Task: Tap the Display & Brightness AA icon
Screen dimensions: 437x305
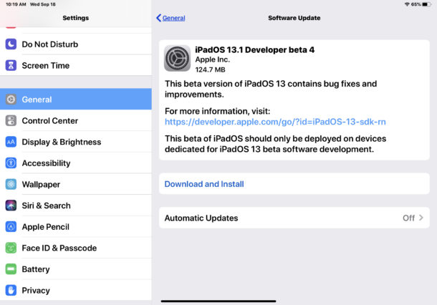Action: pos(11,142)
